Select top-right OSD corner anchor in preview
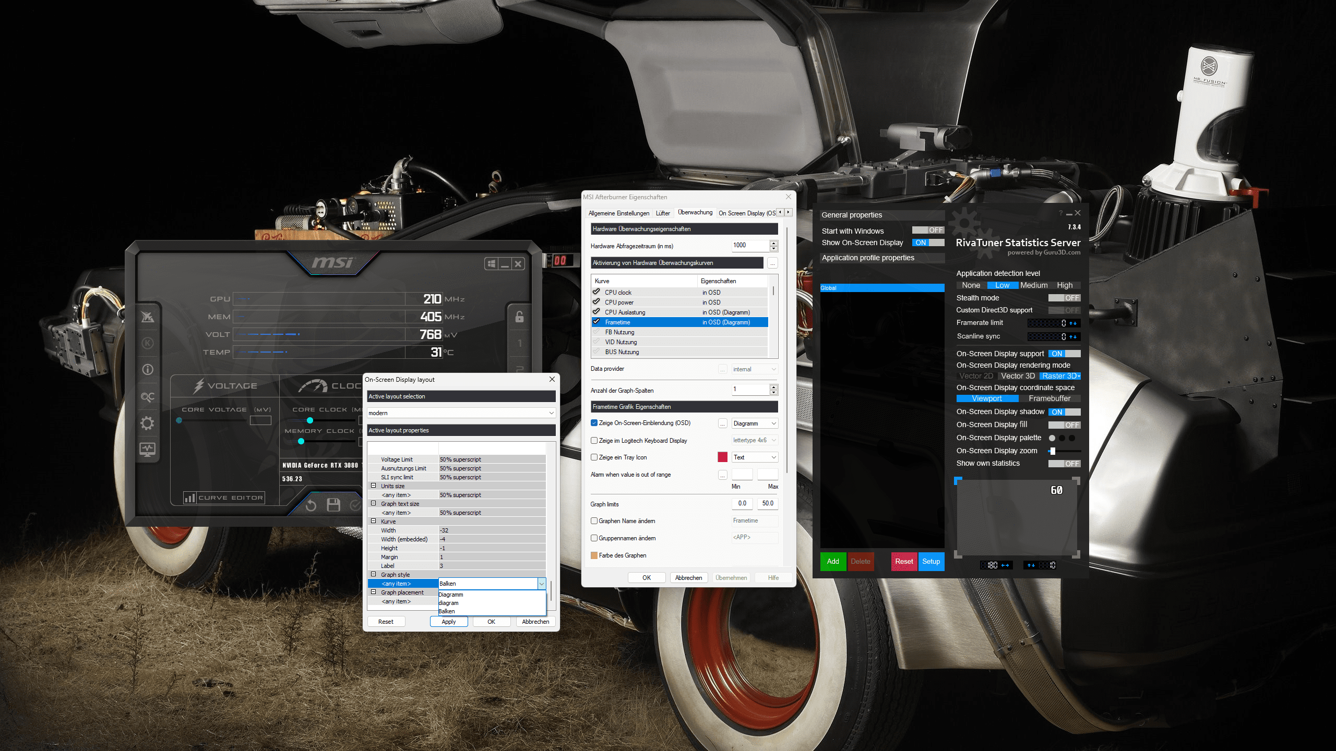Viewport: 1336px width, 751px height. [x=1076, y=480]
